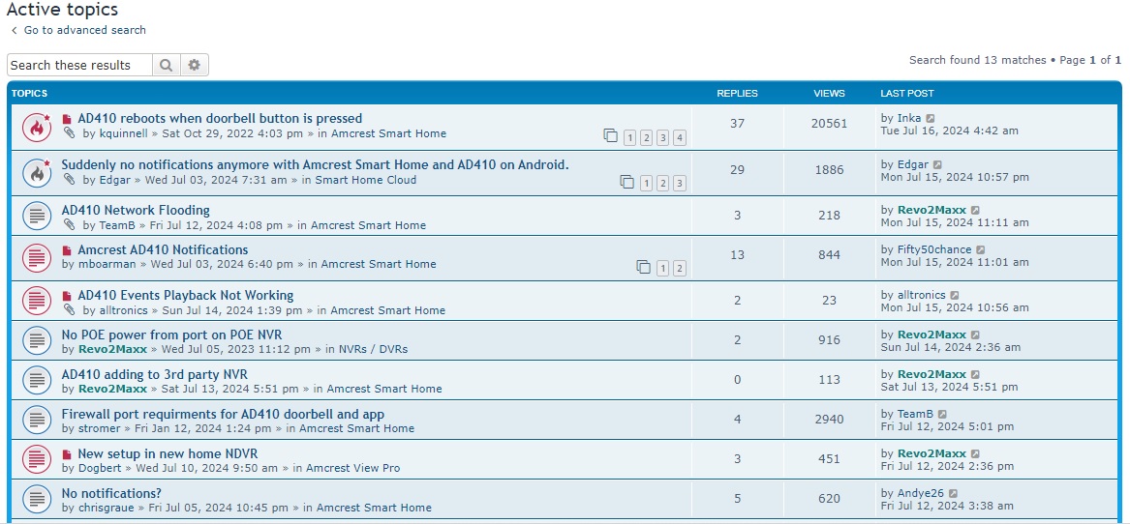Open New setup in new home NDVR topic
Screen dimensions: 1130x524
point(168,454)
